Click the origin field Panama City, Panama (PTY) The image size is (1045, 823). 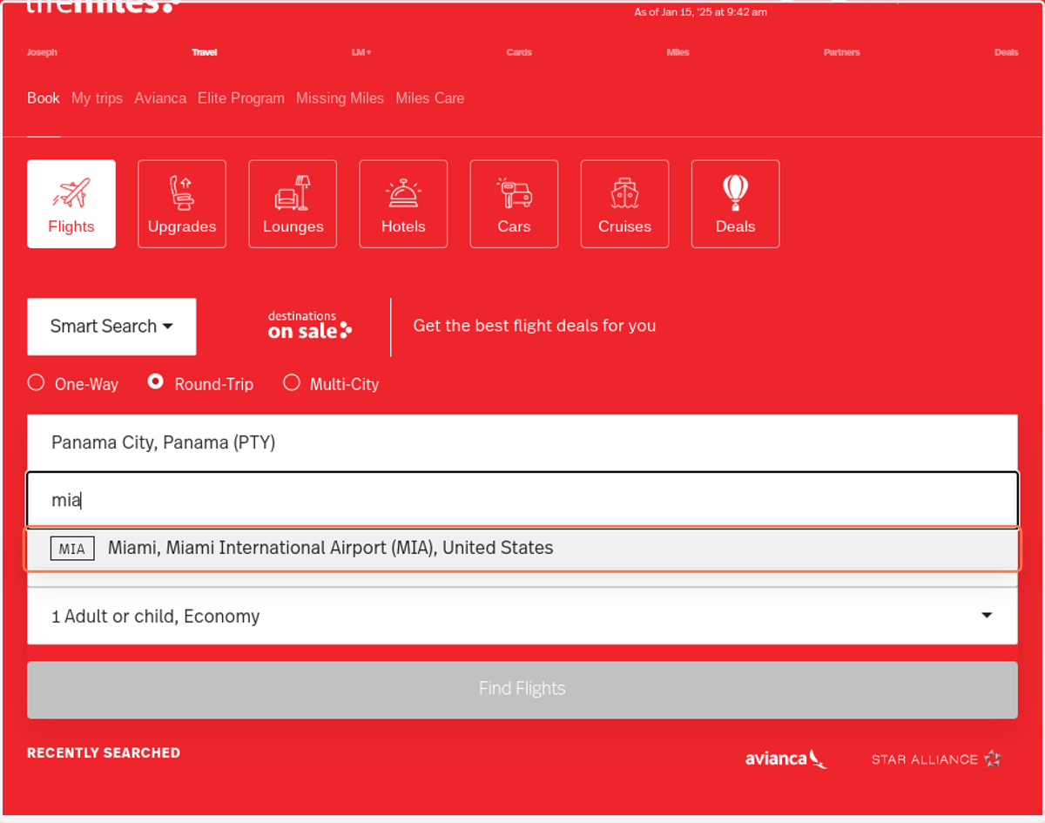tap(522, 442)
